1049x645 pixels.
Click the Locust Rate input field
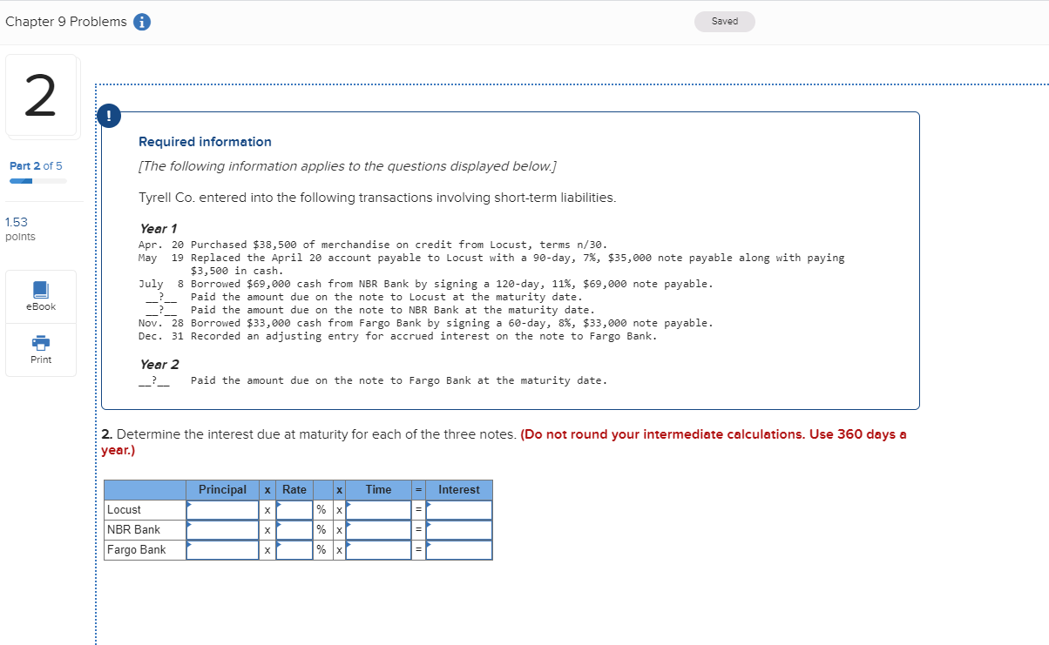click(x=294, y=510)
